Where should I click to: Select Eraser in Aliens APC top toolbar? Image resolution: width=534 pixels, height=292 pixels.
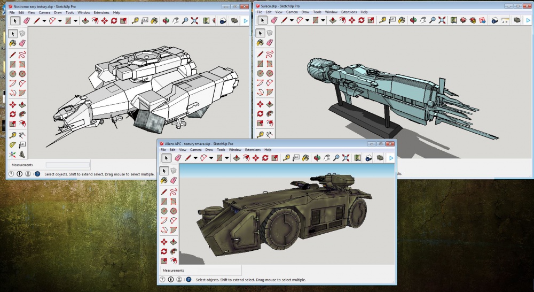[x=178, y=158]
